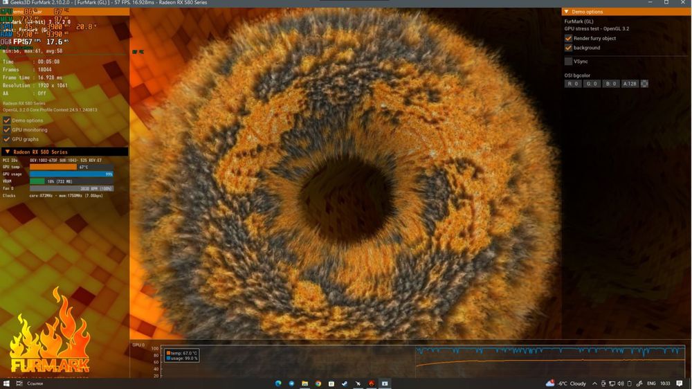Click the Time 00:05:08 text
The width and height of the screenshot is (692, 389).
tap(31, 62)
